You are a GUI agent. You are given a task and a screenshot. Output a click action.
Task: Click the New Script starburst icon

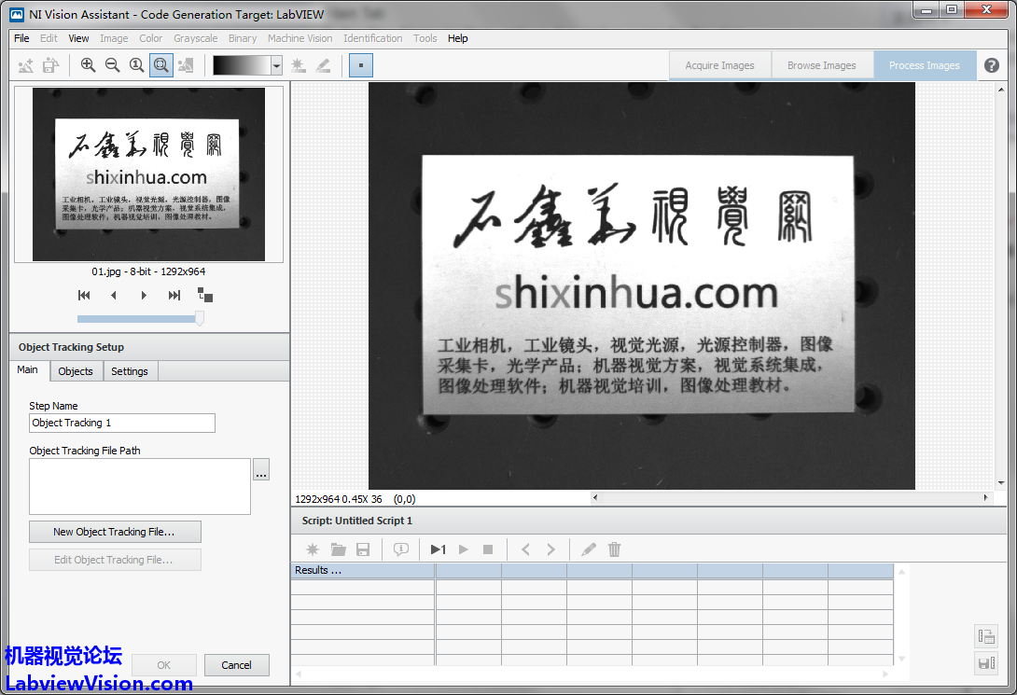coord(313,549)
